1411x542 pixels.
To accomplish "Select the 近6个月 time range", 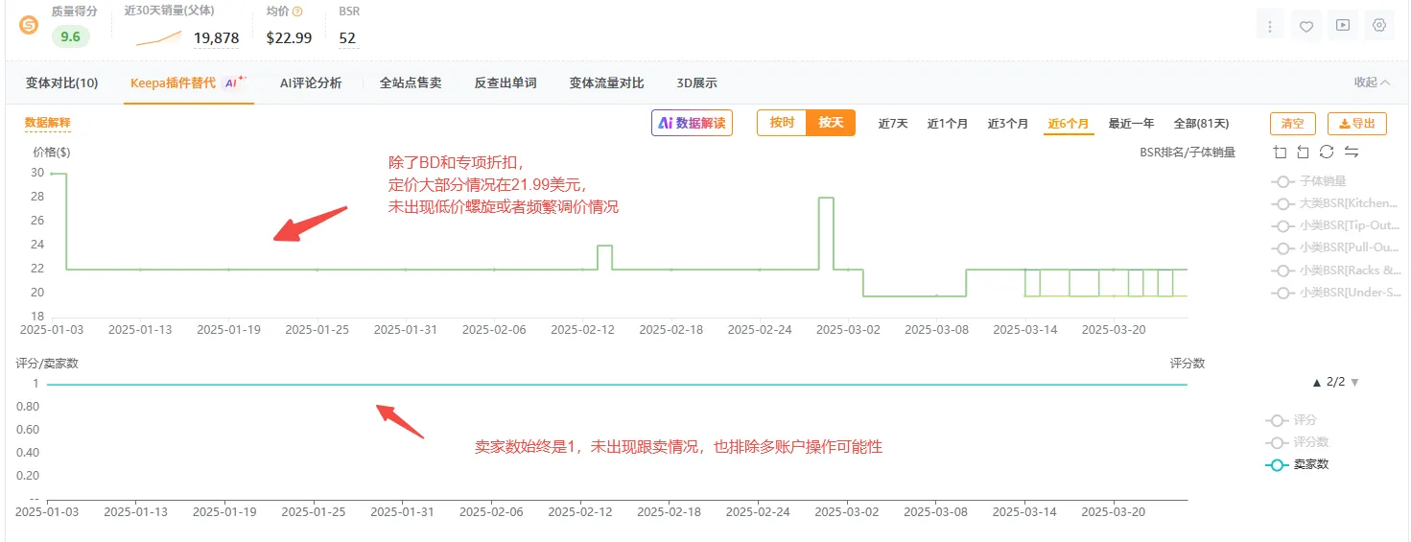I will click(x=1069, y=124).
